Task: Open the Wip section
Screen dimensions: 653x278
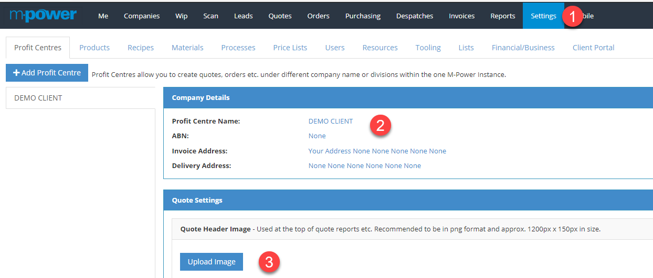Action: [x=181, y=16]
